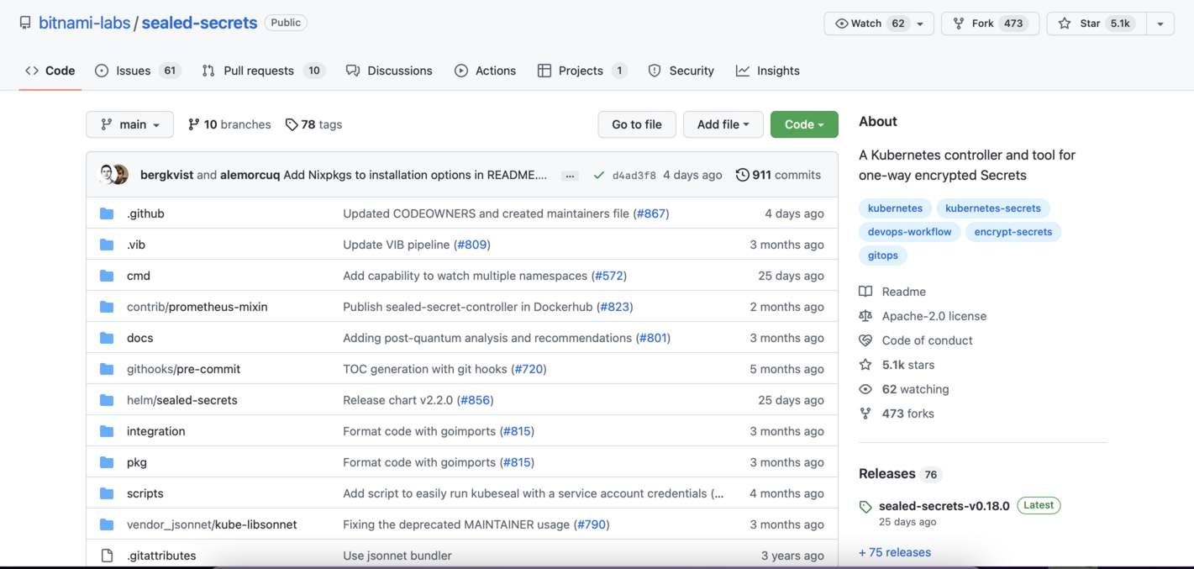Open the 'Use jsonnet bundler' commit message
1194x569 pixels.
397,556
